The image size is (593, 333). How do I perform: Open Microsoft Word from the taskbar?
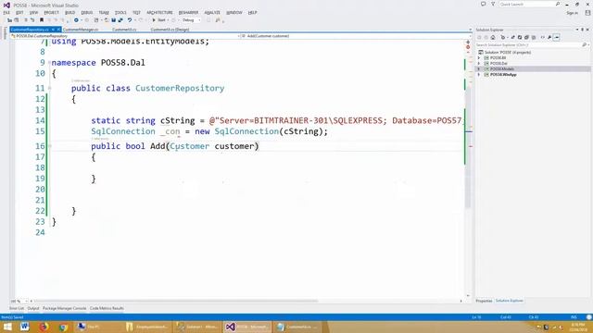(25, 327)
